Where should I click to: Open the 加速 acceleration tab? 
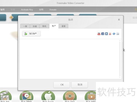[35, 26]
